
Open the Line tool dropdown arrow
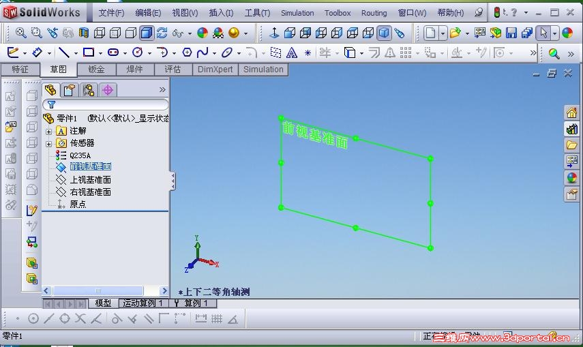point(76,53)
